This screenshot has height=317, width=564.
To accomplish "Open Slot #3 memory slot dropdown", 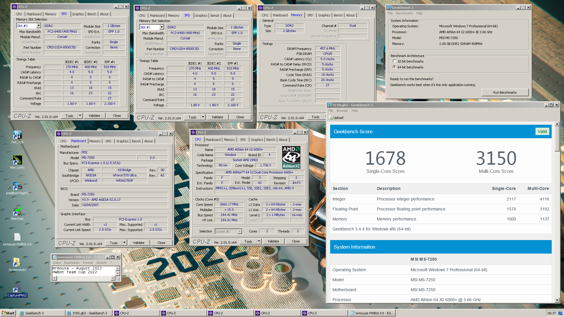I will pos(38,26).
